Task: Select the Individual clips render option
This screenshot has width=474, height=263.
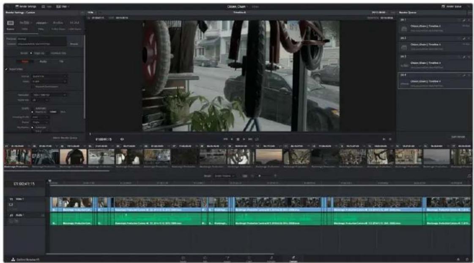Action: (x=57, y=53)
